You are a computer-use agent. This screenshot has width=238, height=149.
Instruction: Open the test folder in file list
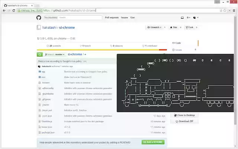pos(44,77)
